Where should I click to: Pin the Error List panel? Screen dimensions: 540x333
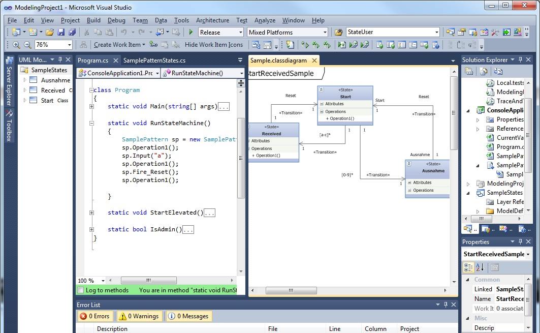(x=446, y=305)
